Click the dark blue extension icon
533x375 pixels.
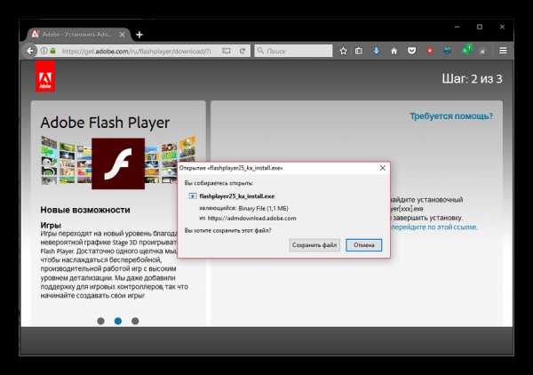click(x=448, y=51)
